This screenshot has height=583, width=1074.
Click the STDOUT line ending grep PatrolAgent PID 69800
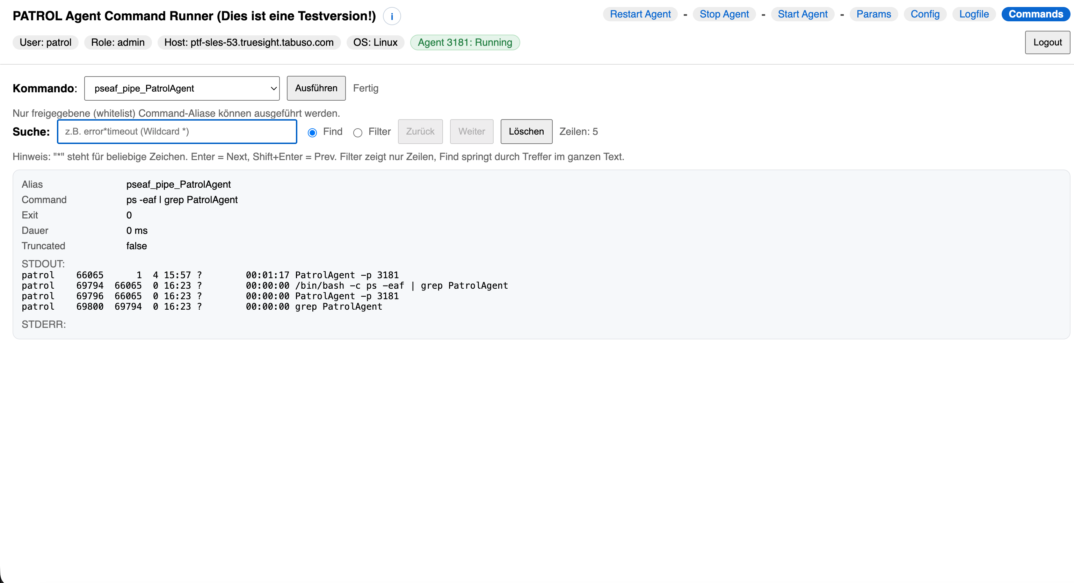point(202,307)
